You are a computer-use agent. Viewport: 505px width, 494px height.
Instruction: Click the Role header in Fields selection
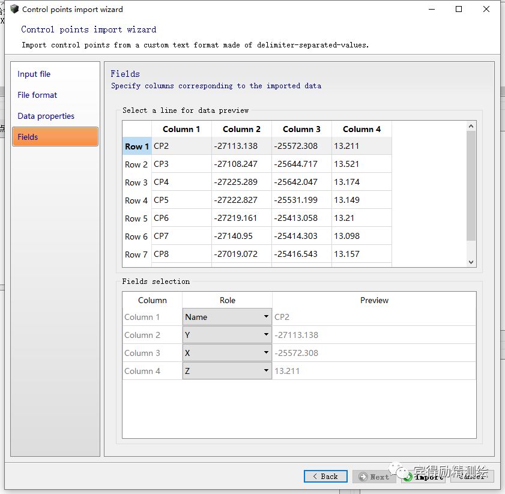click(x=228, y=300)
